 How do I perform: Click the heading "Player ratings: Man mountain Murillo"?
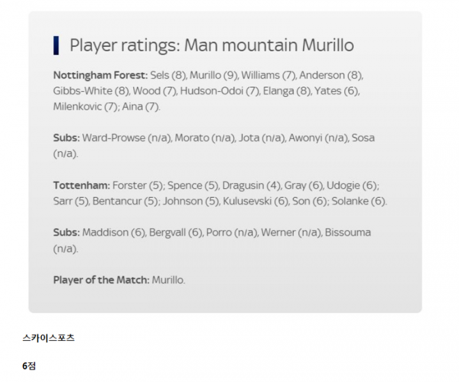(211, 45)
